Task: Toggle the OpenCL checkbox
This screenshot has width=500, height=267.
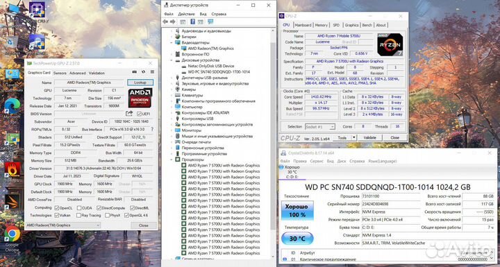Action: click(x=57, y=208)
